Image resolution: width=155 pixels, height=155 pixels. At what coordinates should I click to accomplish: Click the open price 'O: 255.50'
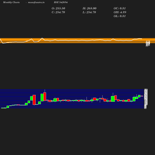click(58, 8)
